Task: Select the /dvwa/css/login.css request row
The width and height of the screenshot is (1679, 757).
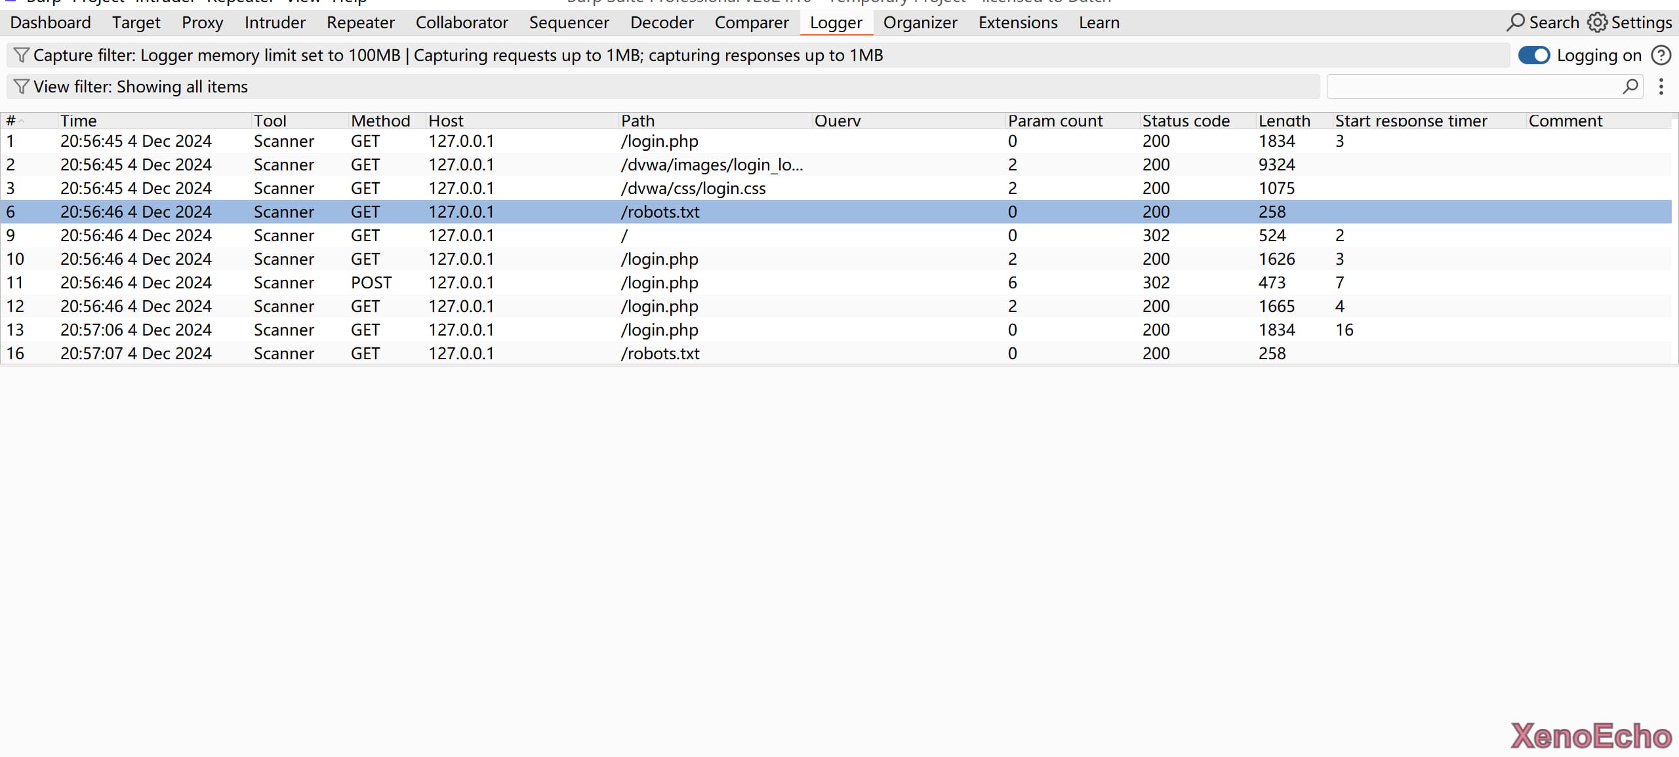Action: click(693, 189)
